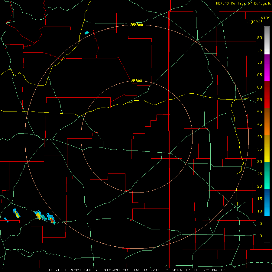
Task: Click the 25 value on the VIL scale
Action: point(260,174)
